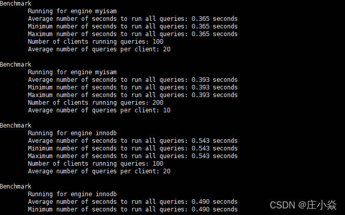Click the Minimum 0.393 seconds line
Viewport: 345px width, 215px height.
click(133, 87)
